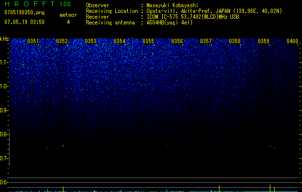Screen dimensions: 302x192
Task: Click the yellow intensity spike below 0352
Action: 63,189
